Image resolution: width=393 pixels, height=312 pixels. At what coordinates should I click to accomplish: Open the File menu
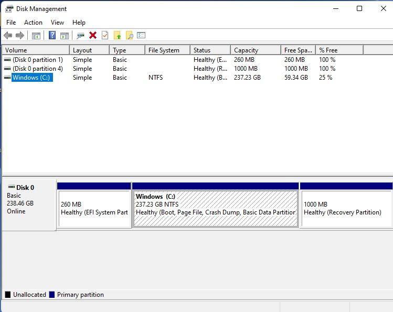click(11, 23)
